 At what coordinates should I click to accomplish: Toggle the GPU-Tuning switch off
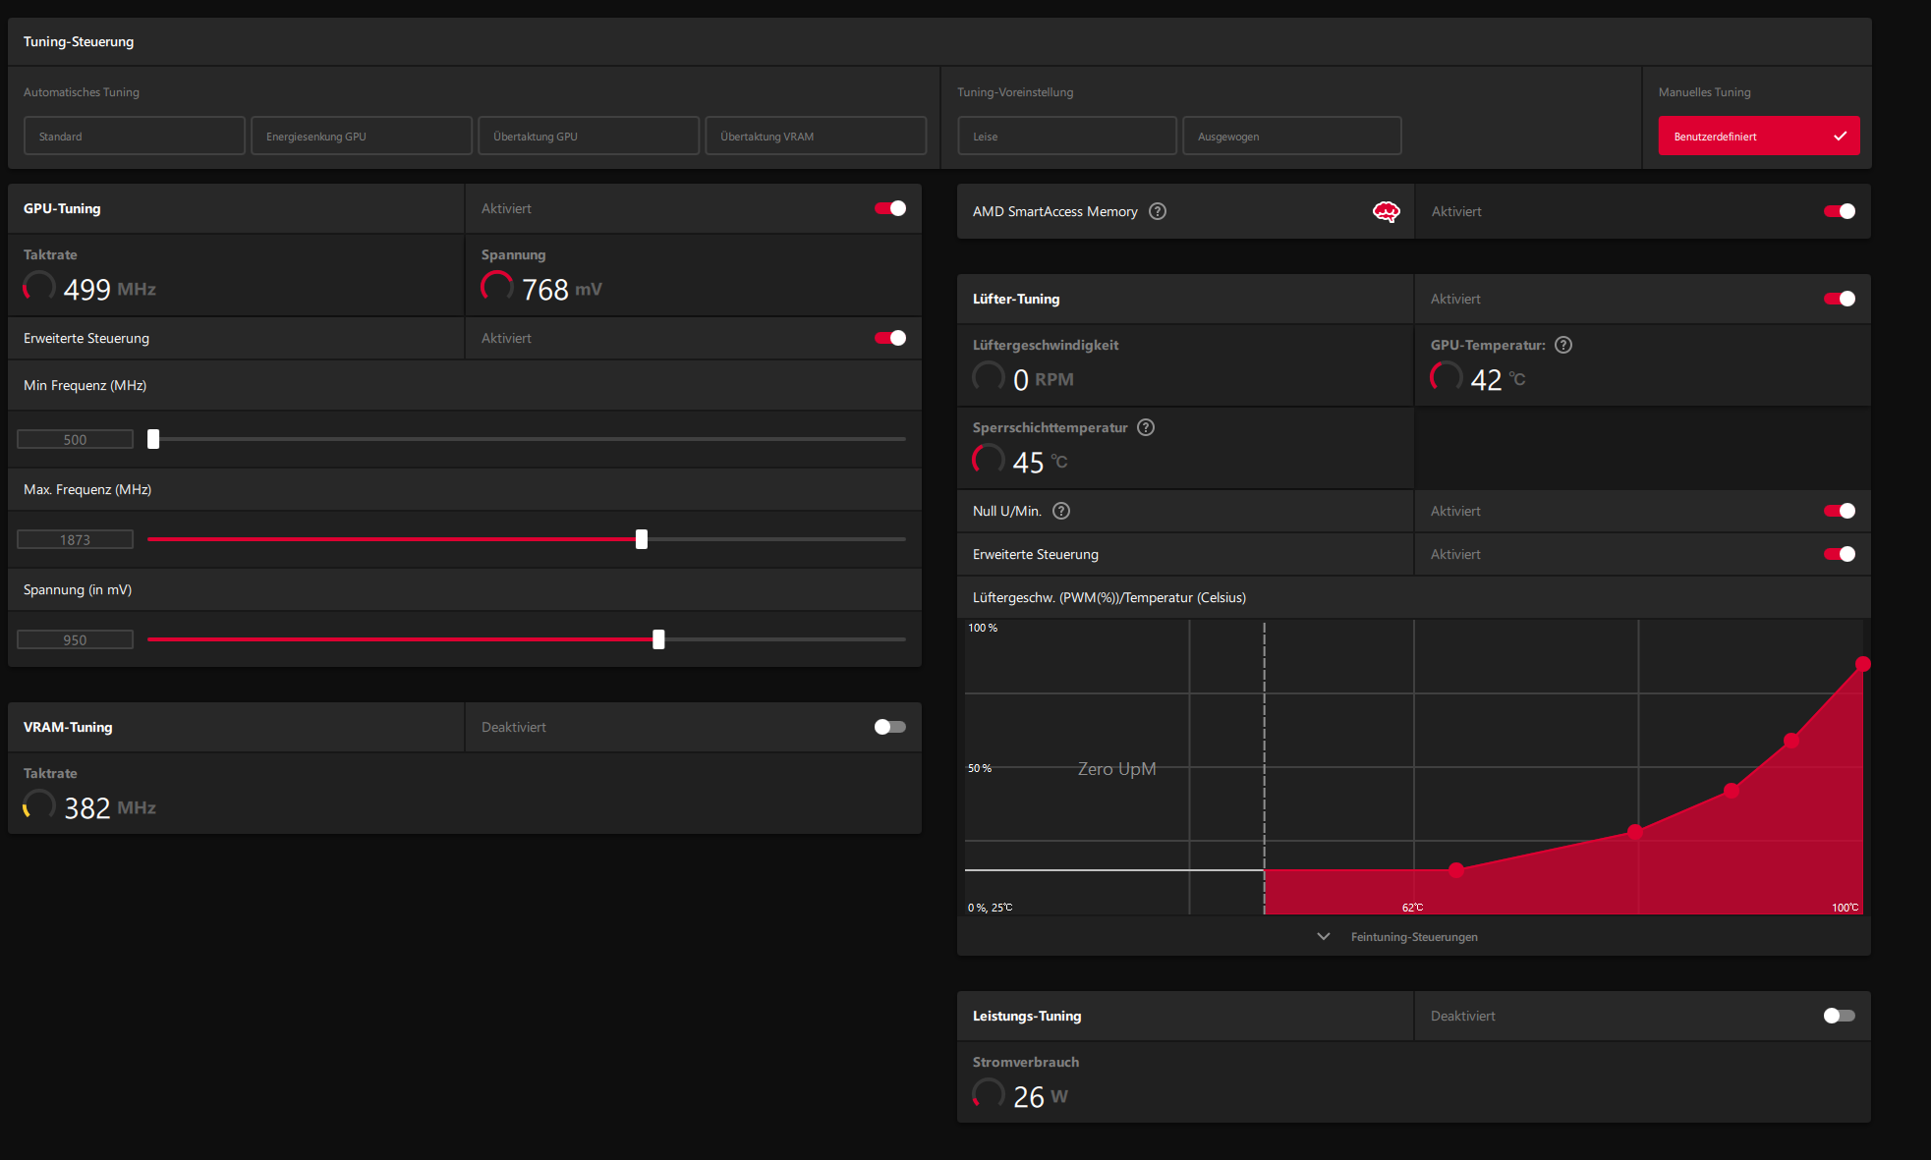coord(890,208)
